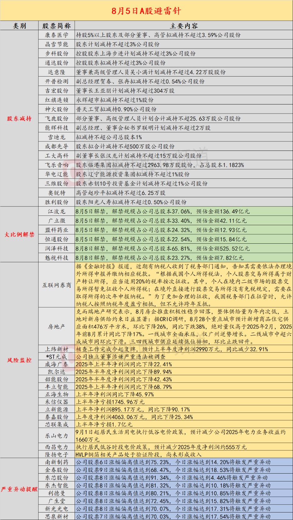Select stock name 广生堂
The width and height of the screenshot is (293, 520).
(57, 501)
